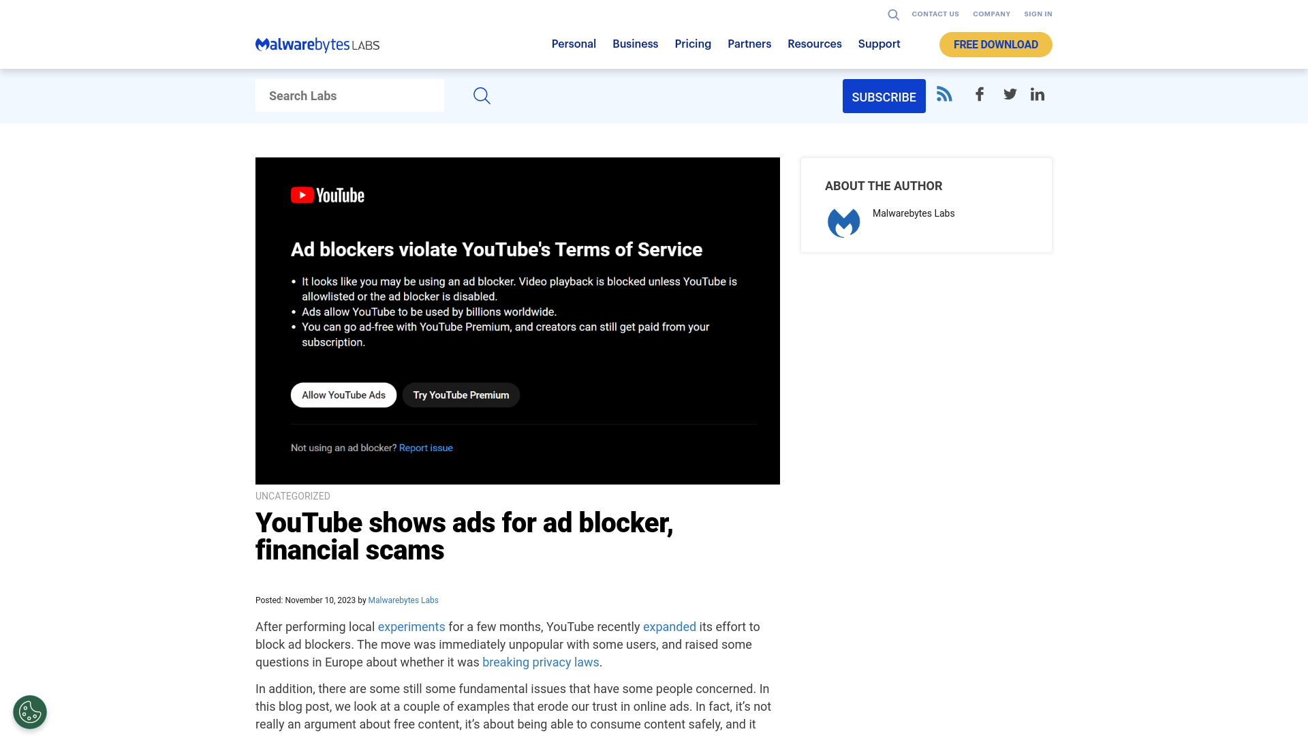Click the Allow YouTube Ads button
Screen dimensions: 1308x736
tap(344, 395)
